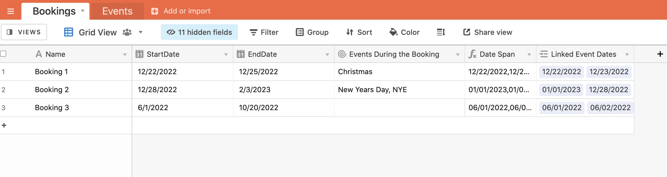Open the Grid View options dropdown arrow
This screenshot has width=667, height=177.
141,32
